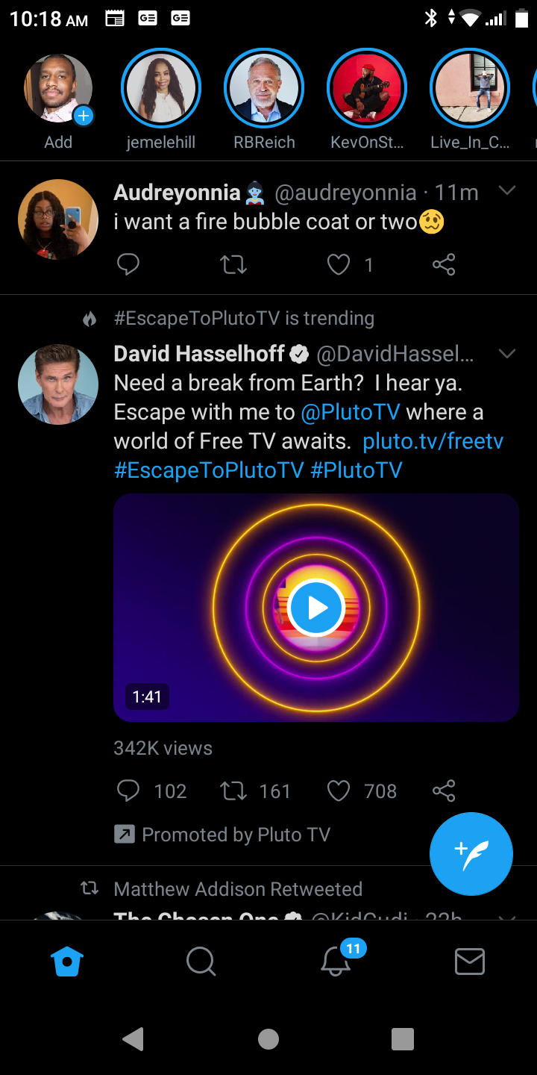View jemelehill's fleet
The width and height of the screenshot is (537, 1075).
(x=161, y=88)
